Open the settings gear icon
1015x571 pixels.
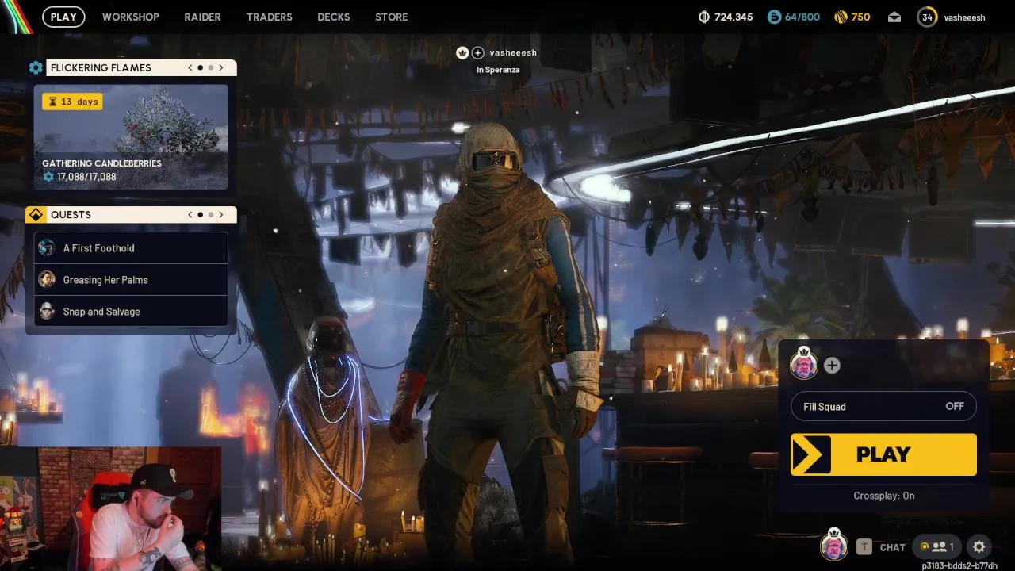click(x=979, y=546)
